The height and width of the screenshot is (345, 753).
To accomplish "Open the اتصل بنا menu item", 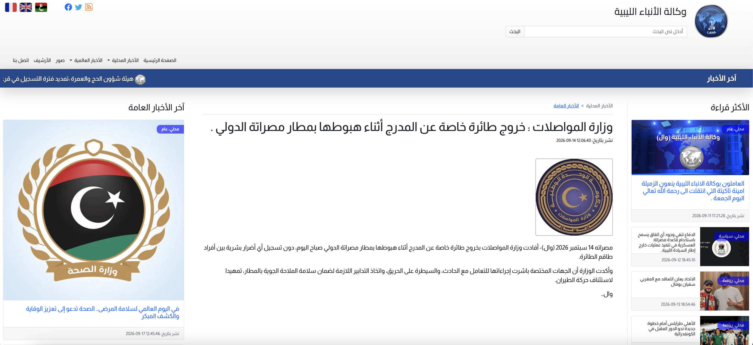I will click(x=21, y=60).
